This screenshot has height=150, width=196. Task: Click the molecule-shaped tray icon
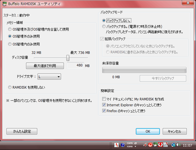click(145, 145)
